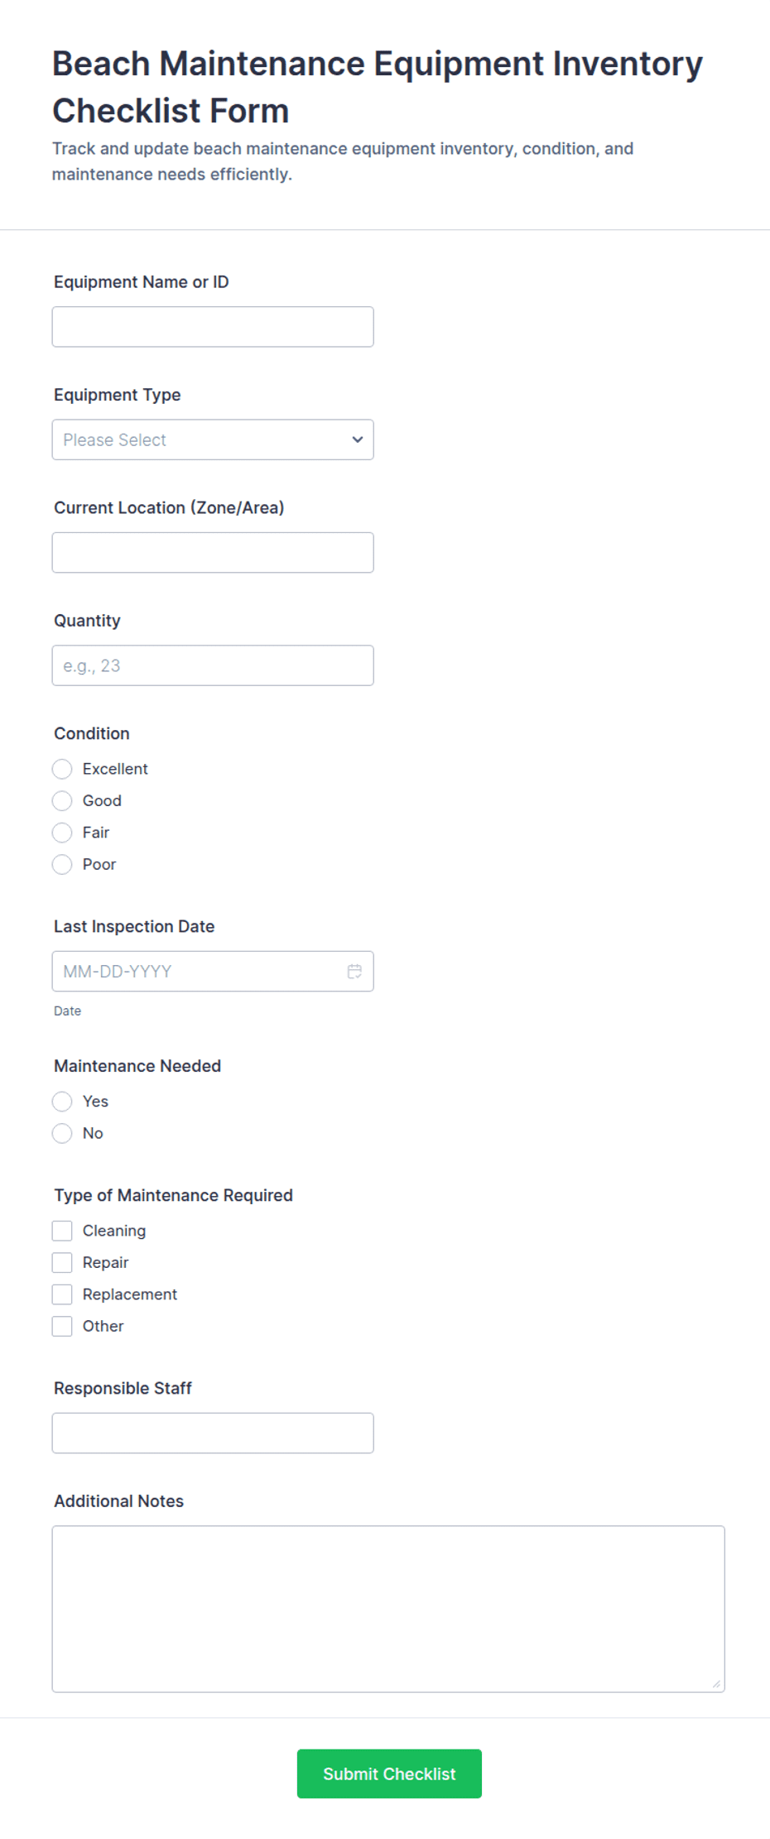
Task: Click inside the Quantity field
Action: [213, 665]
